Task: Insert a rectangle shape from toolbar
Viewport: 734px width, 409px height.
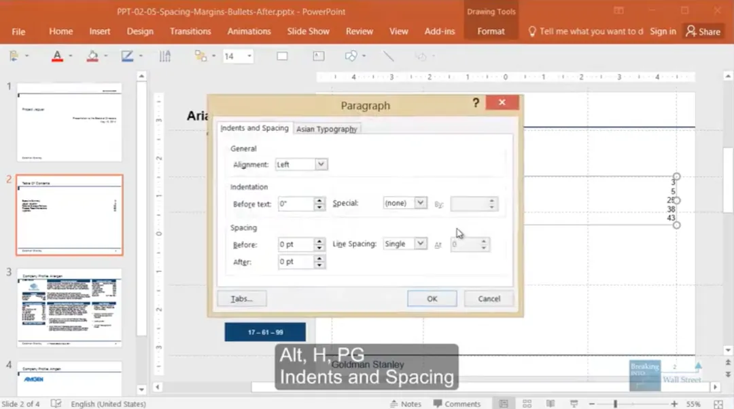Action: (282, 56)
